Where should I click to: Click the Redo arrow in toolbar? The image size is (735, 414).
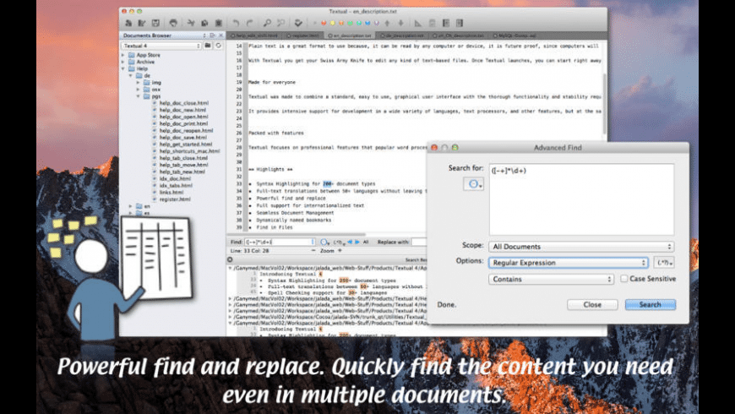pos(250,23)
